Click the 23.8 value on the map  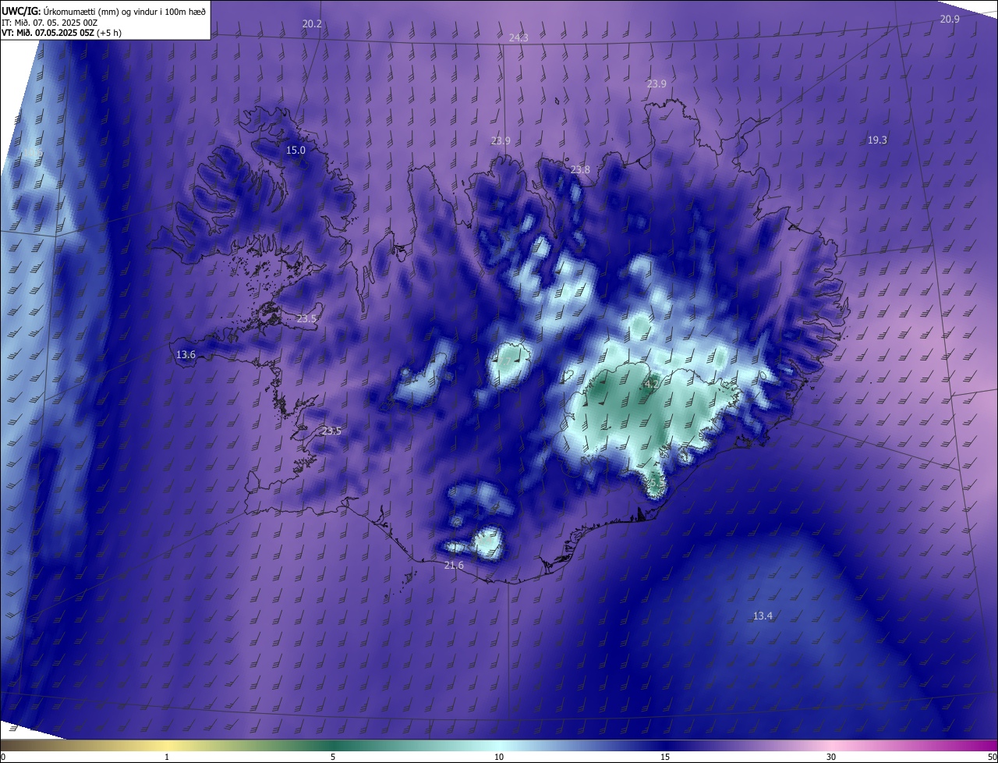[580, 170]
